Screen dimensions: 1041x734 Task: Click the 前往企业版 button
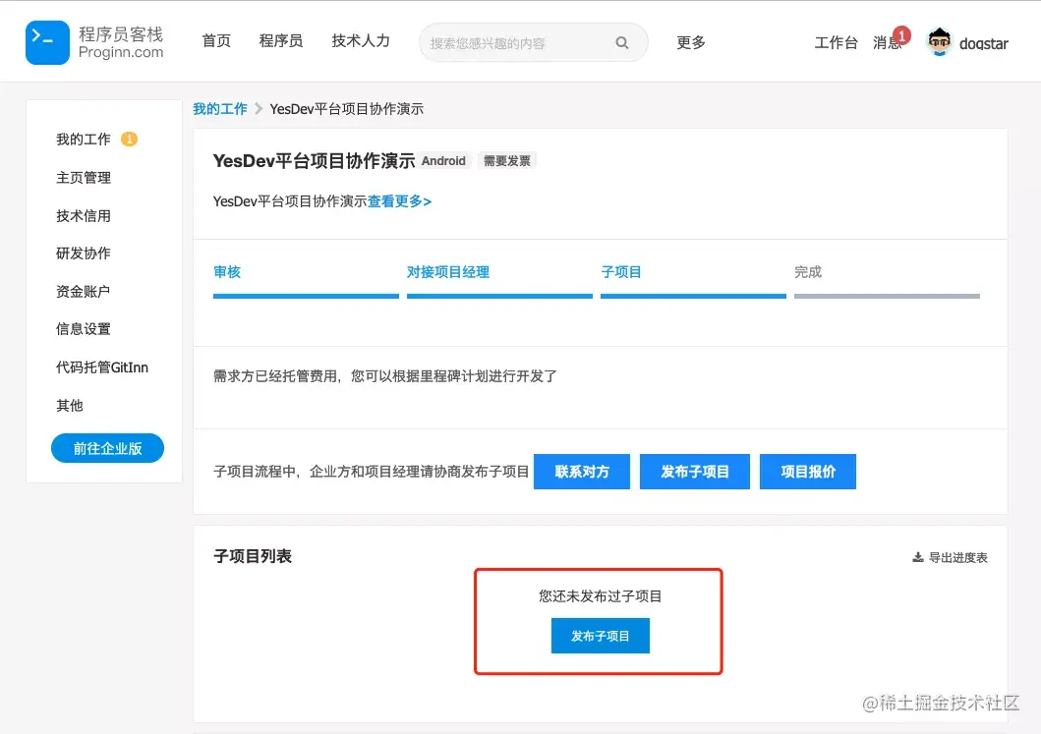[x=107, y=447]
